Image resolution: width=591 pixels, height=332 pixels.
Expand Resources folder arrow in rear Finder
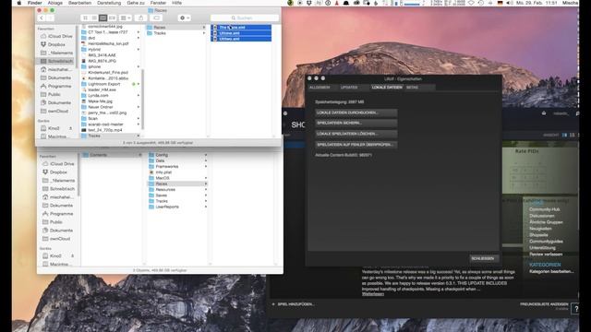(x=206, y=190)
